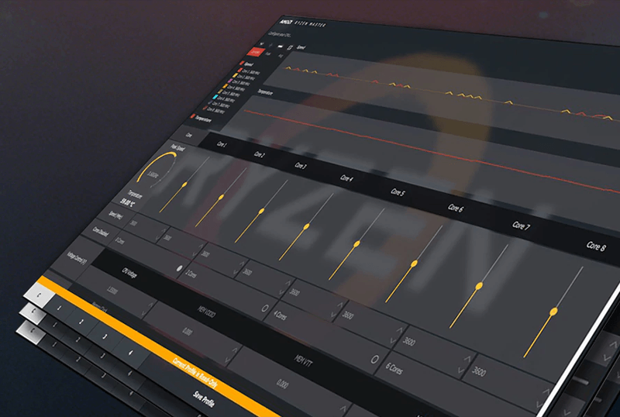Toggle the Speed legend red checkbox
Screen dimensions: 620x417
(242, 63)
